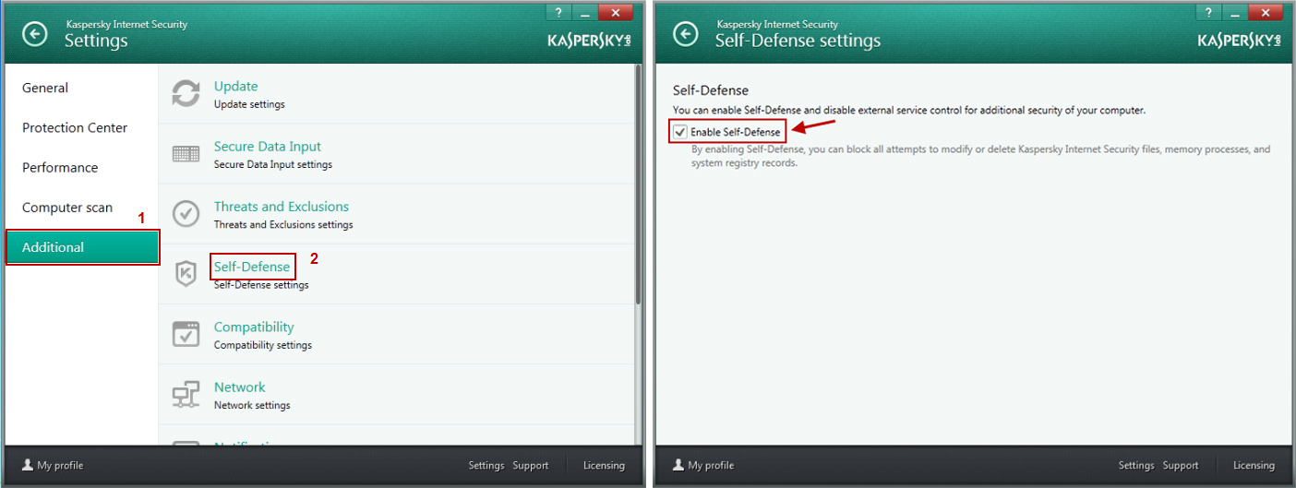1296x488 pixels.
Task: Open the Compatibility link
Action: click(254, 327)
